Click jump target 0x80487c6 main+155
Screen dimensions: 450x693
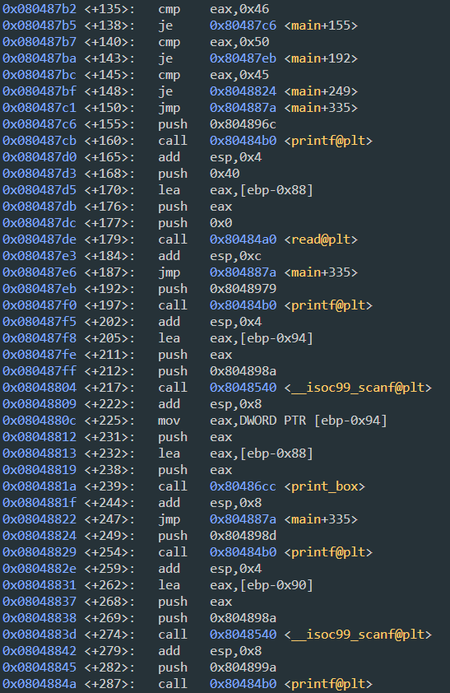[284, 26]
